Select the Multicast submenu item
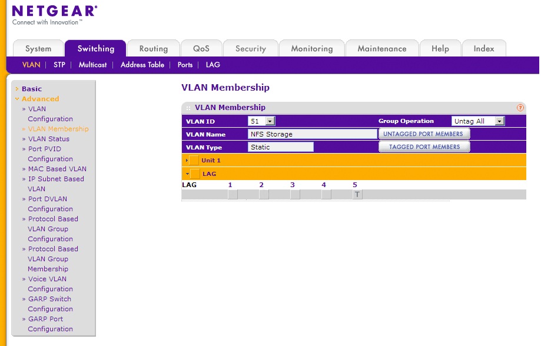Viewport: 541px width, 346px height. 92,65
